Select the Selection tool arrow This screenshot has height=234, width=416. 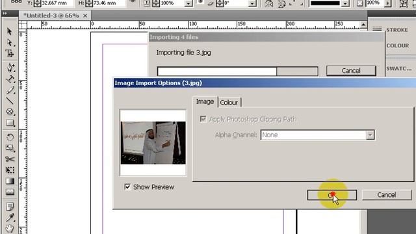pos(10,31)
